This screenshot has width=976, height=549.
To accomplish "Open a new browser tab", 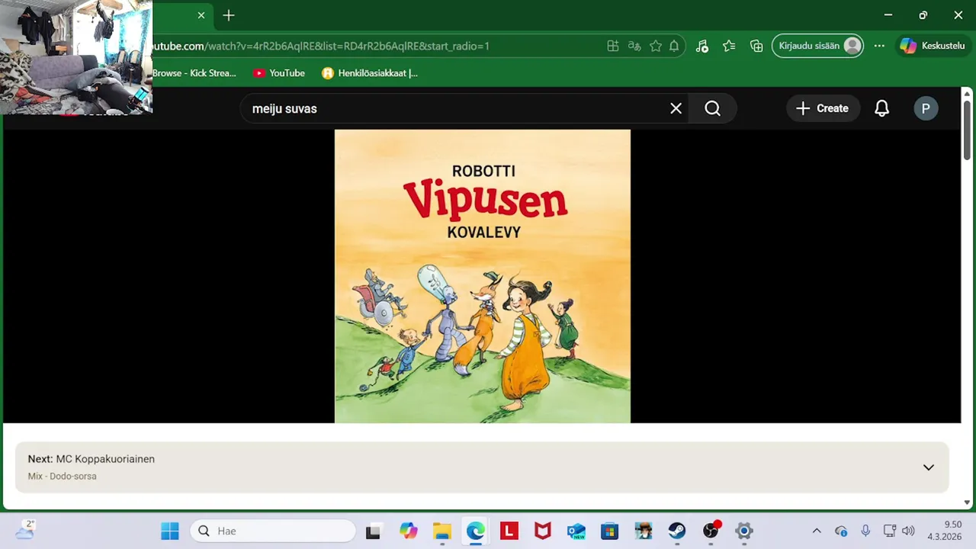I will pyautogui.click(x=229, y=15).
